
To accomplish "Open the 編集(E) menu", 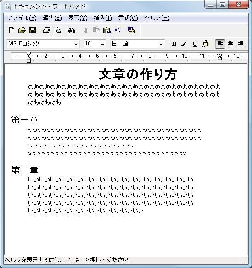I will coord(52,18).
